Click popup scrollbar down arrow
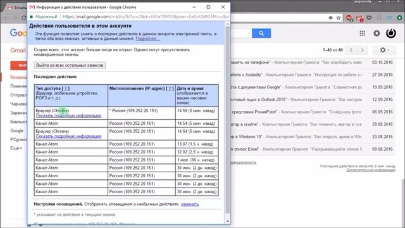The height and width of the screenshot is (228, 405). pyautogui.click(x=228, y=221)
